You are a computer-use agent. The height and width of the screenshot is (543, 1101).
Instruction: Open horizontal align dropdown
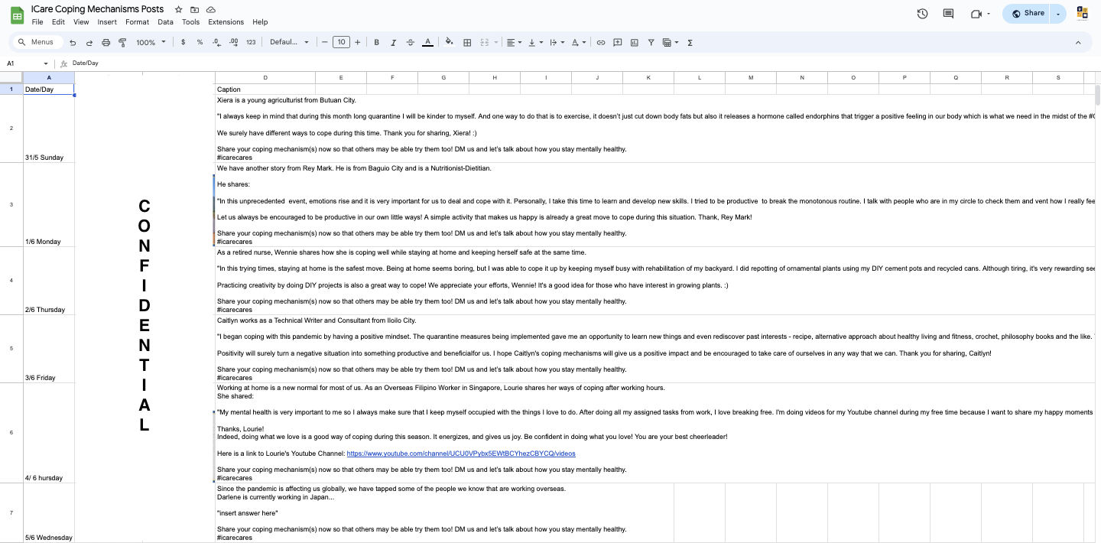tap(515, 43)
